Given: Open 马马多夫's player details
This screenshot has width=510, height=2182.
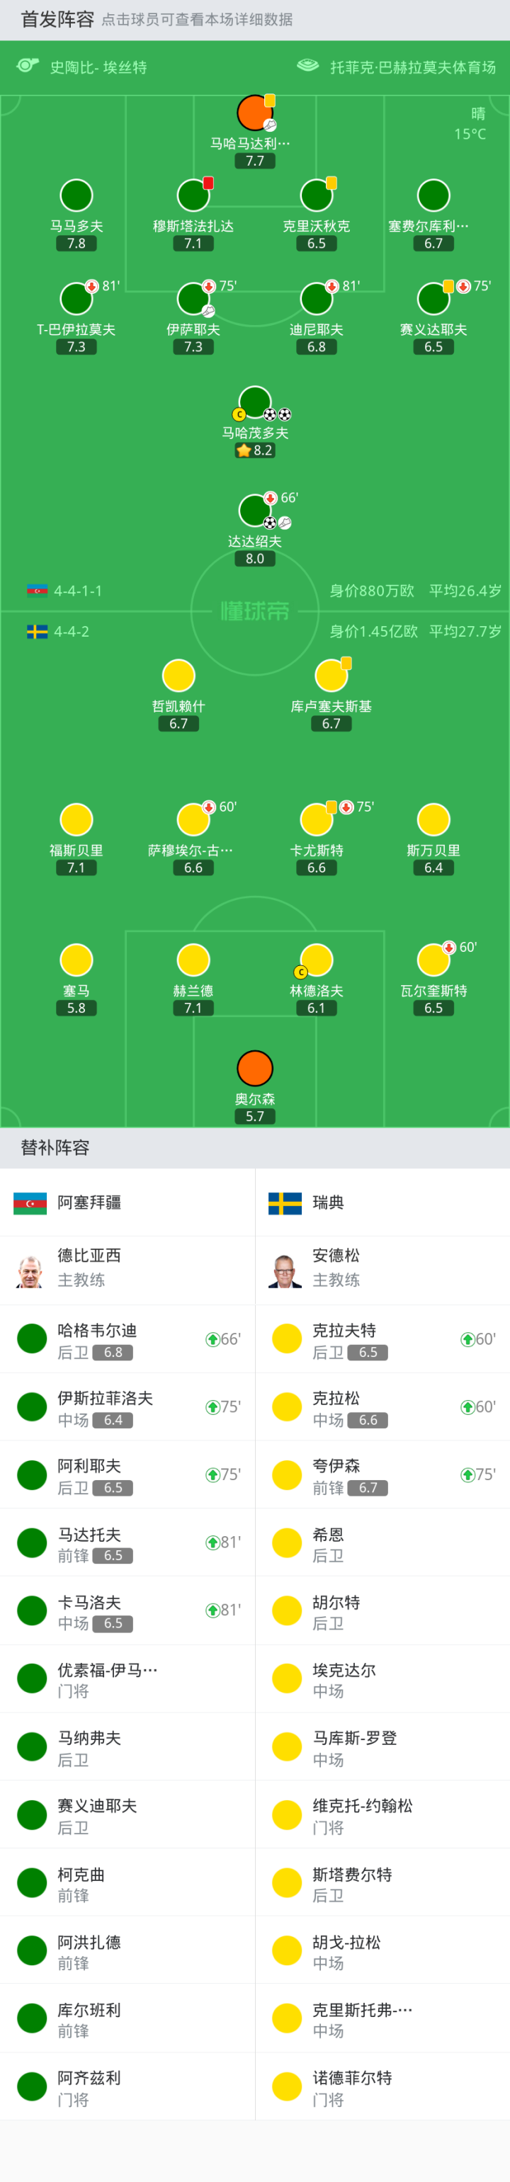Looking at the screenshot, I should [76, 195].
